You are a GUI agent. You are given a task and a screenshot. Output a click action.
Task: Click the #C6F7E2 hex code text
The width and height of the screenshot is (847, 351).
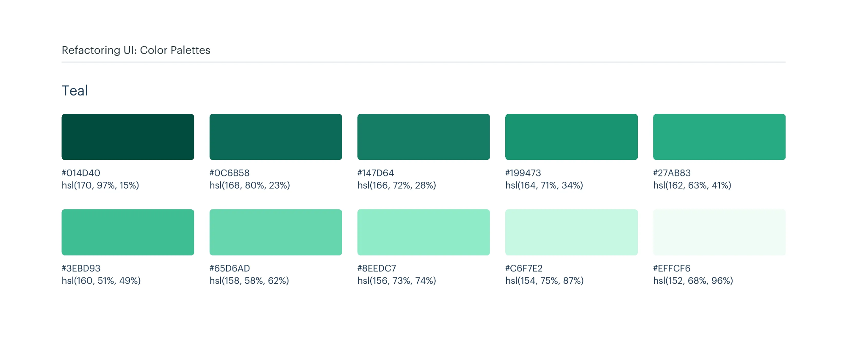pyautogui.click(x=523, y=269)
